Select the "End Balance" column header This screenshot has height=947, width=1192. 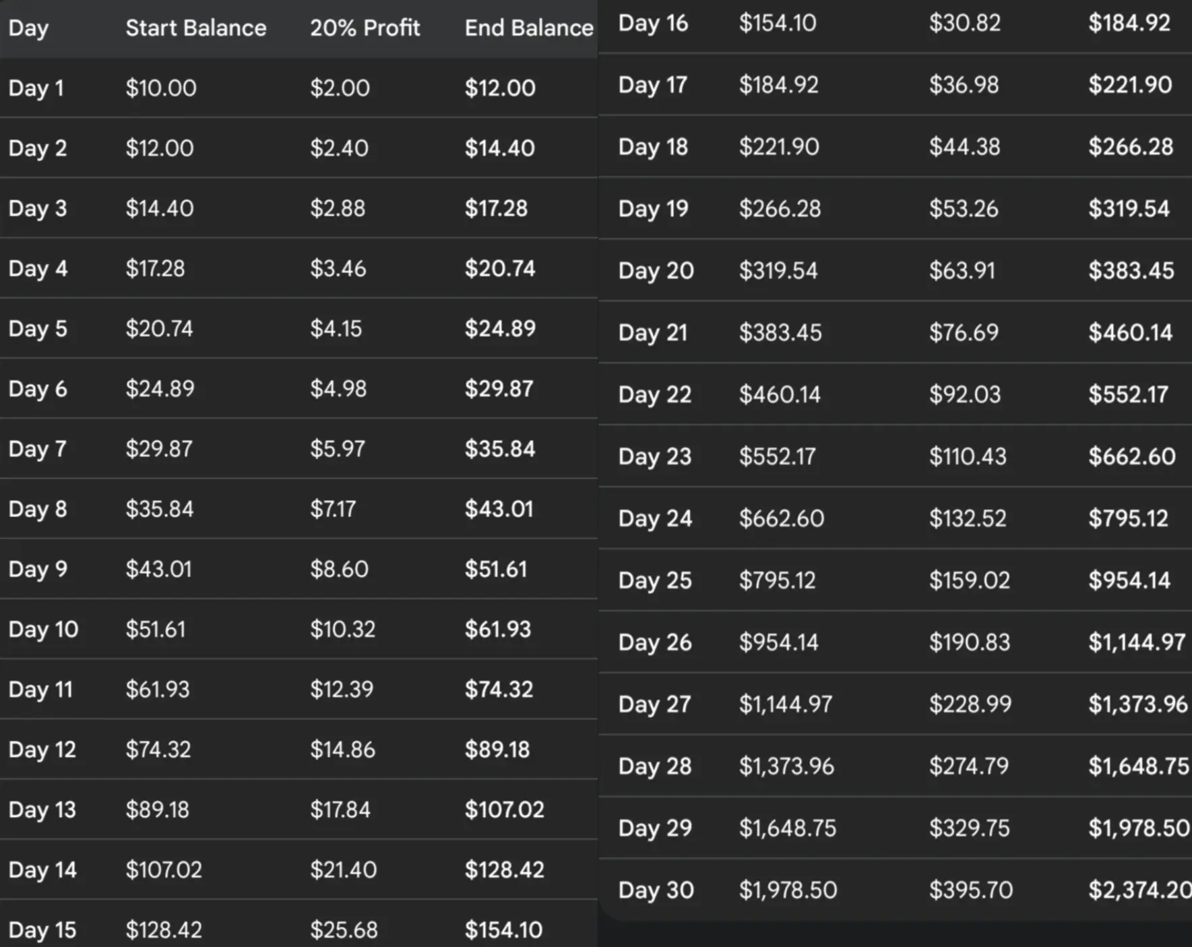click(x=528, y=28)
